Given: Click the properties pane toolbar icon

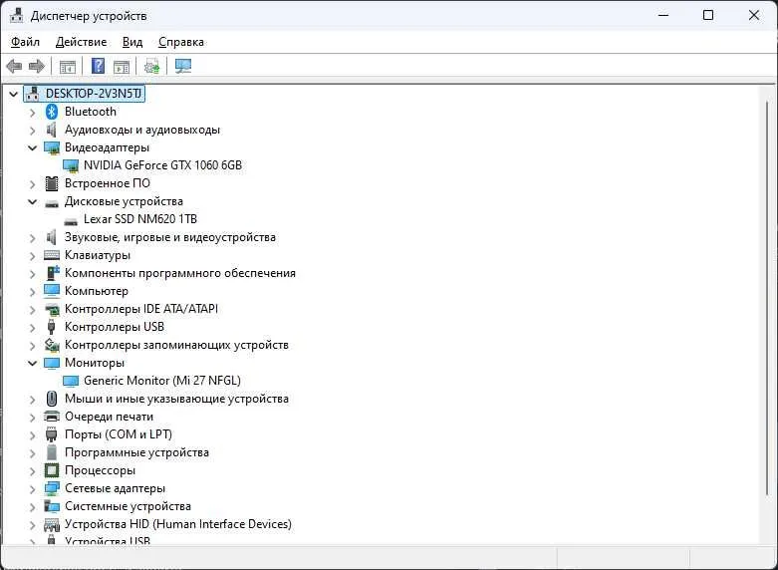Looking at the screenshot, I should pos(122,67).
